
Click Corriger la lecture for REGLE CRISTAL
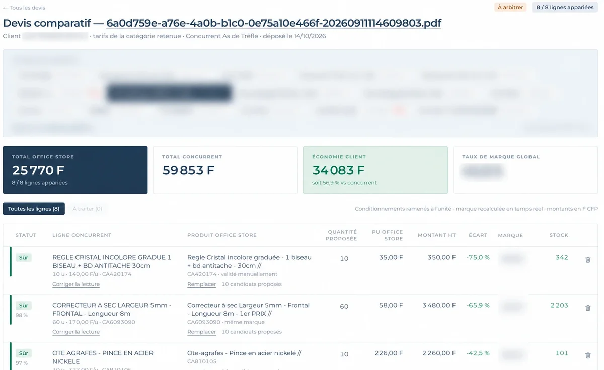76,284
